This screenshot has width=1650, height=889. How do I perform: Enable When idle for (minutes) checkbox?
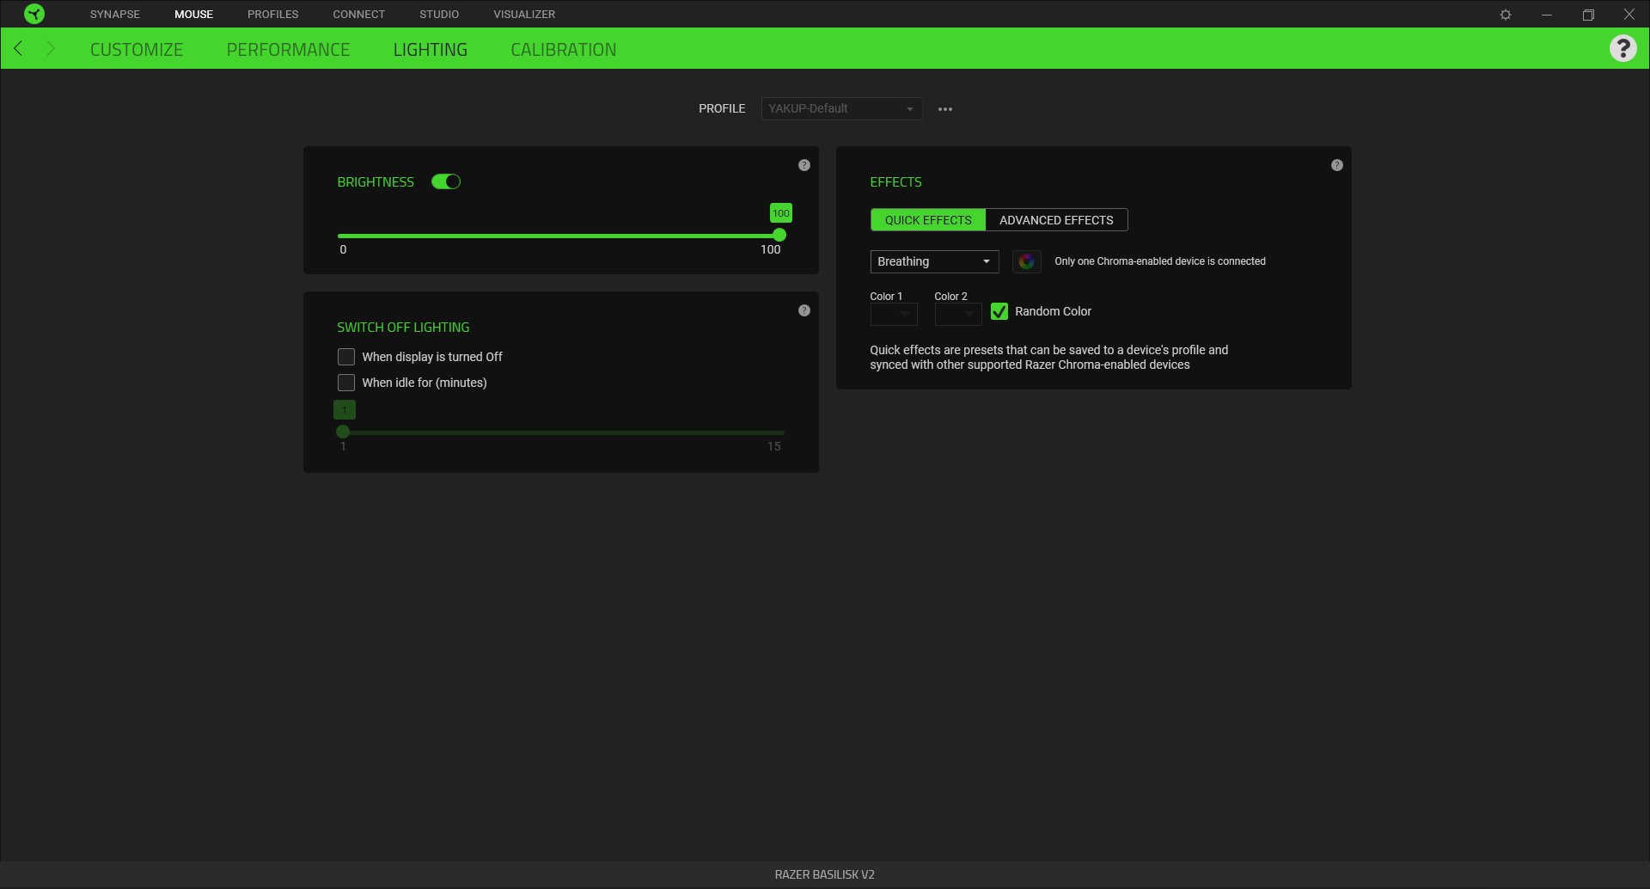pos(346,383)
